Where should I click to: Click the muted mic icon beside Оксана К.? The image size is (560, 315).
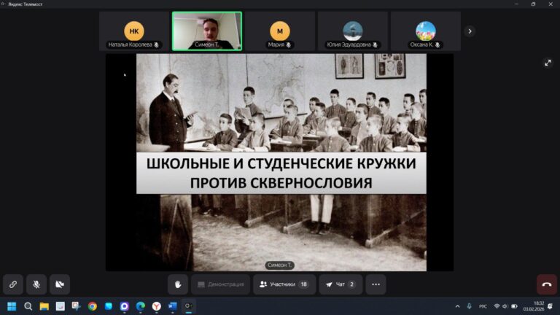click(437, 44)
